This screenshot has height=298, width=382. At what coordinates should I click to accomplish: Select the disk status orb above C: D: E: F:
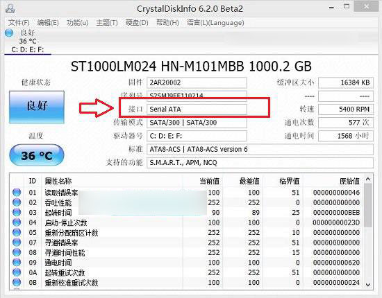[x=9, y=33]
